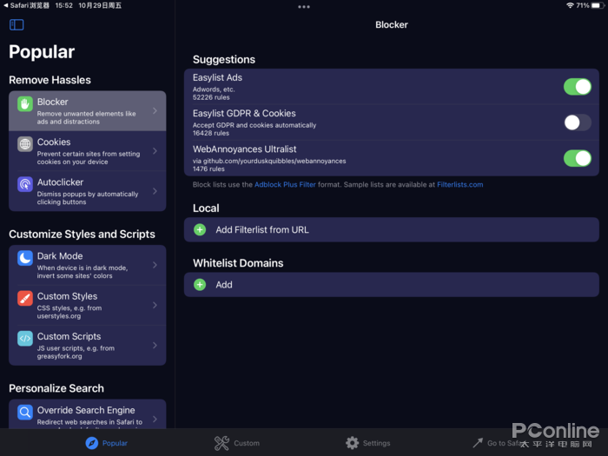Click the Dark Mode moon icon
Viewport: 608px width, 456px height.
tap(25, 258)
